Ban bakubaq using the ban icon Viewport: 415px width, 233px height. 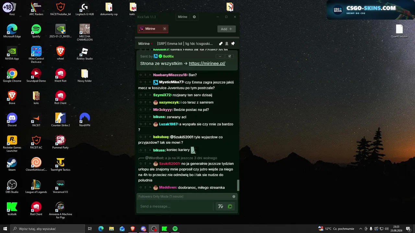pos(141,137)
